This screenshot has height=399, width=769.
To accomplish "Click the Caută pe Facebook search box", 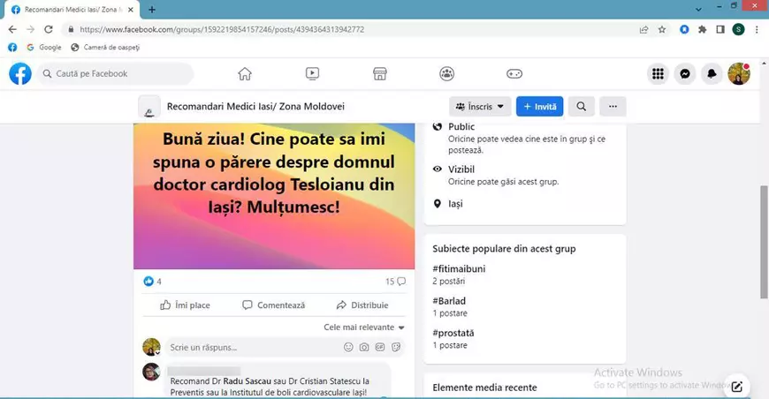I will pyautogui.click(x=116, y=74).
